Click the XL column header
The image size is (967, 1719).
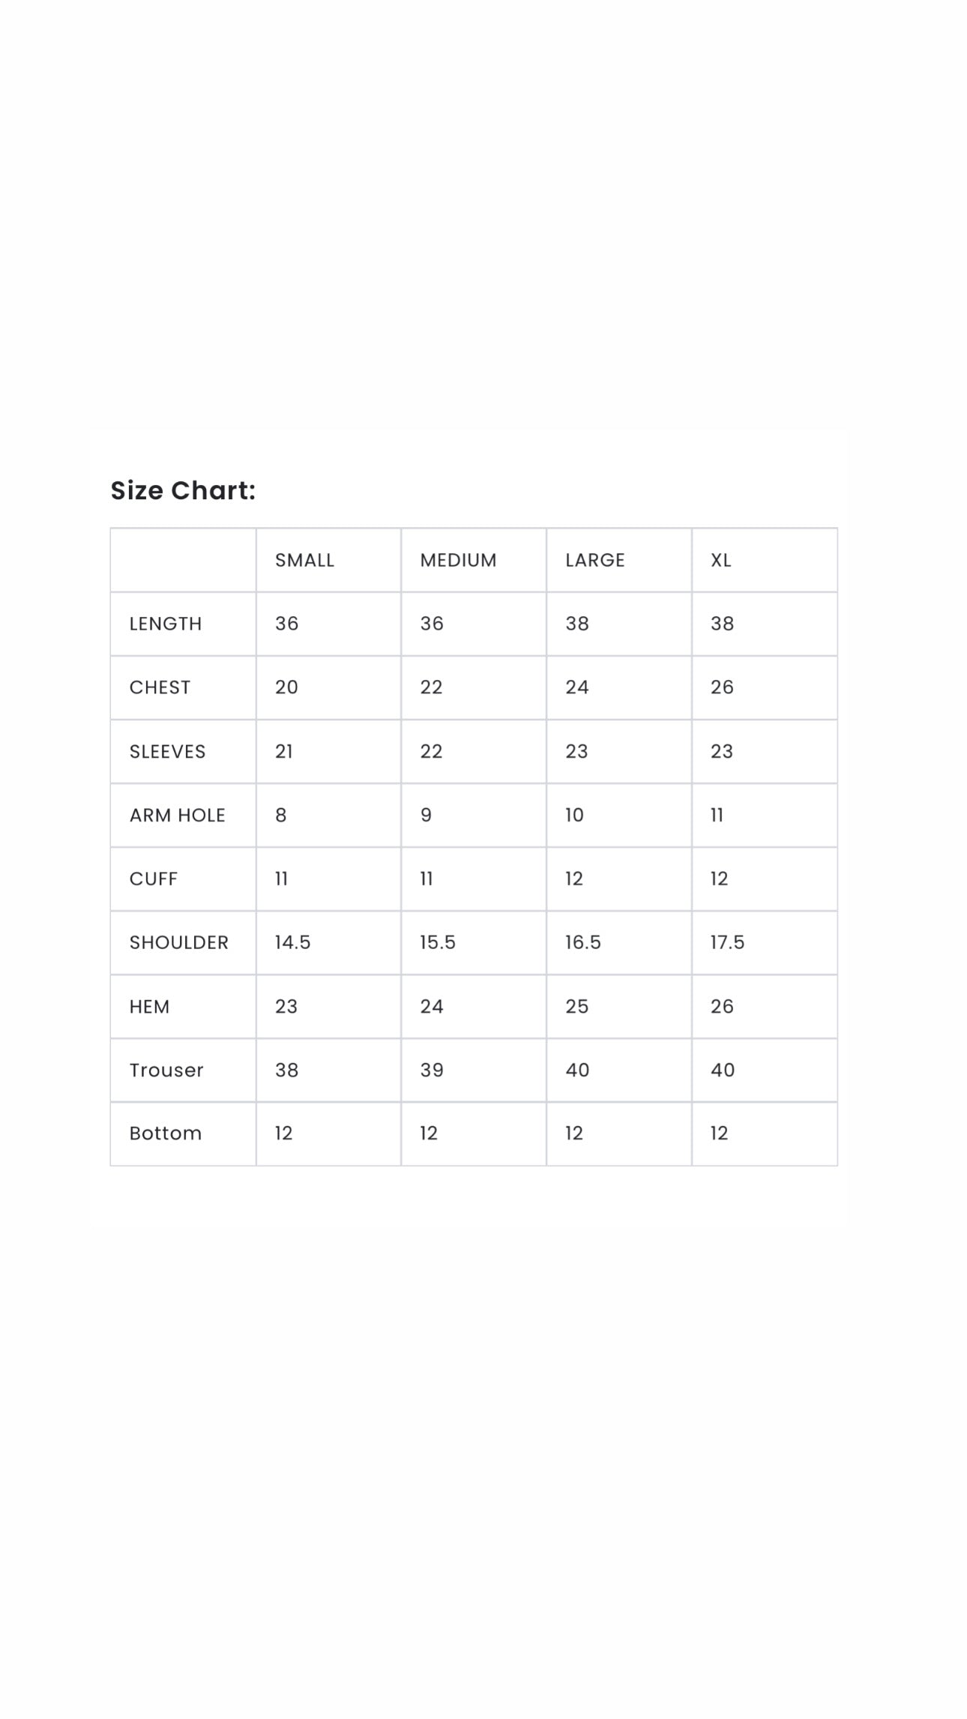720,560
